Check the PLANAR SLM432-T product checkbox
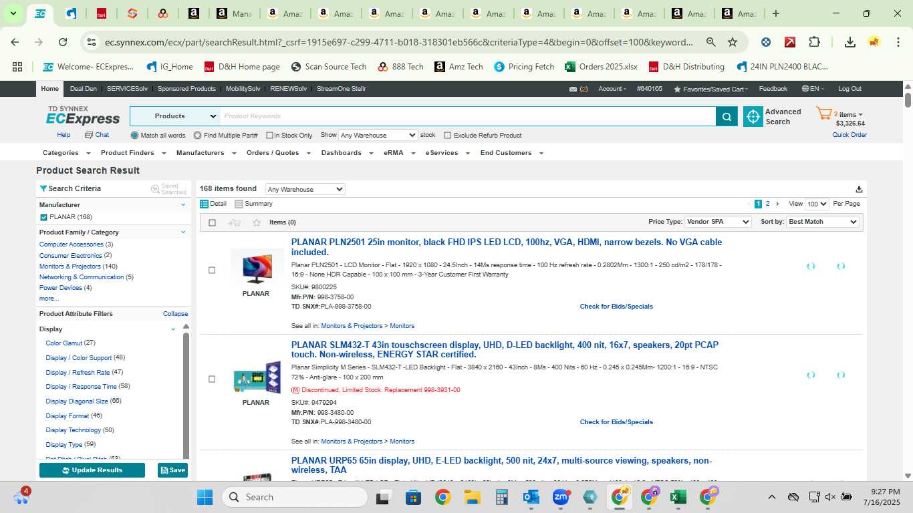913x513 pixels. (212, 379)
